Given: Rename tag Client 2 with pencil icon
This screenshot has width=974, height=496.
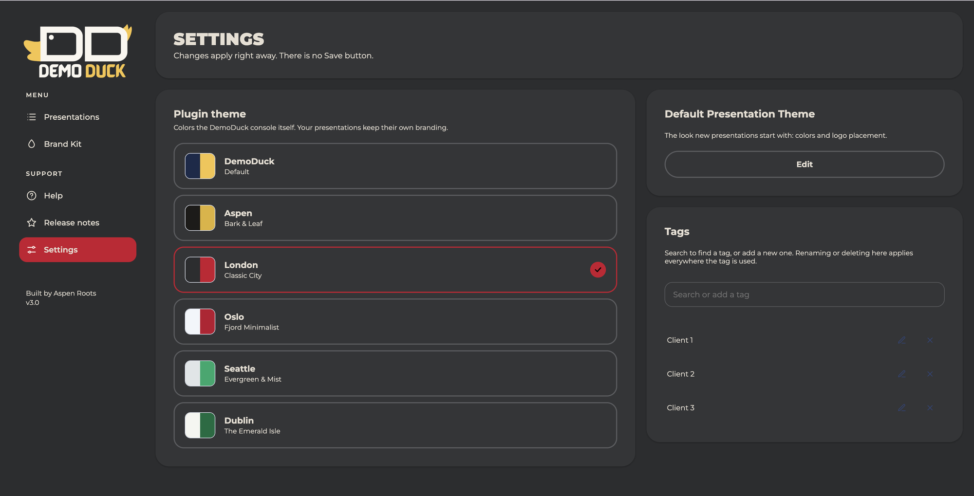Looking at the screenshot, I should pos(902,374).
